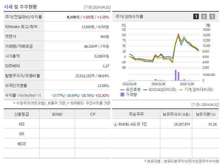Click the 거래량/거래대금 label
Viewport: 222px width, 166px height.
(x=19, y=46)
